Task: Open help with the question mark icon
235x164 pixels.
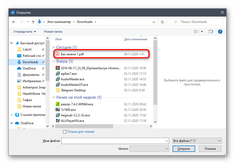Action: pos(220,32)
